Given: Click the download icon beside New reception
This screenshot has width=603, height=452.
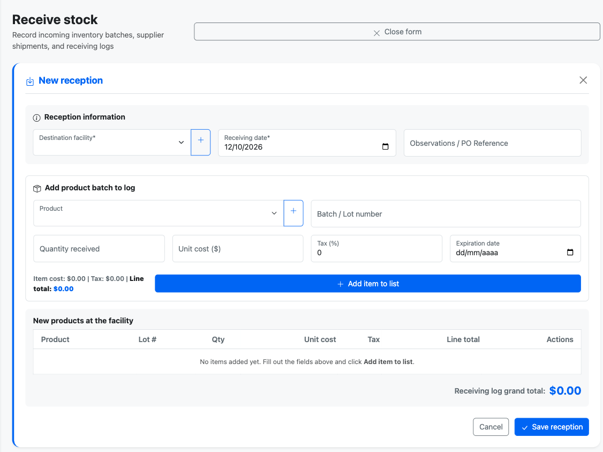Looking at the screenshot, I should [30, 81].
